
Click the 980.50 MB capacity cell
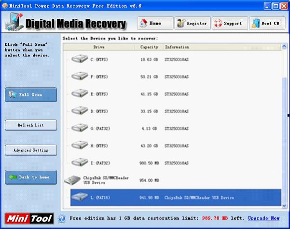149,163
